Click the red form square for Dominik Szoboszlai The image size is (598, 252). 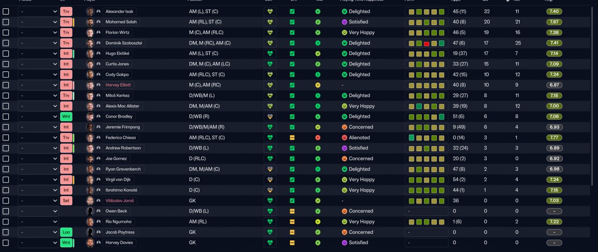coord(427,43)
